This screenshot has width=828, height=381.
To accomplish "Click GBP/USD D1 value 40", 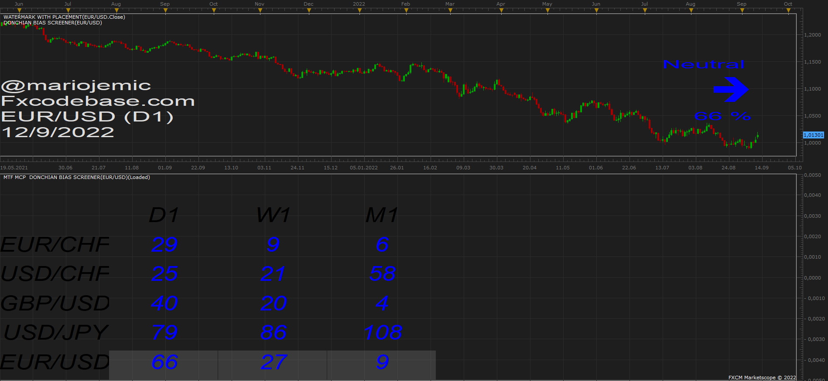I will point(164,303).
